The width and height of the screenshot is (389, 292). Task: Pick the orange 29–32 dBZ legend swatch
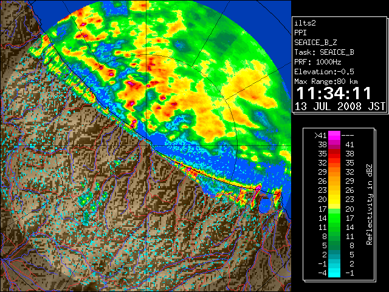click(334, 172)
